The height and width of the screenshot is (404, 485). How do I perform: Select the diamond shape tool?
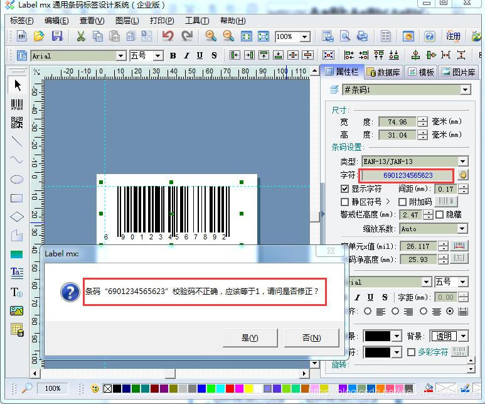(17, 217)
